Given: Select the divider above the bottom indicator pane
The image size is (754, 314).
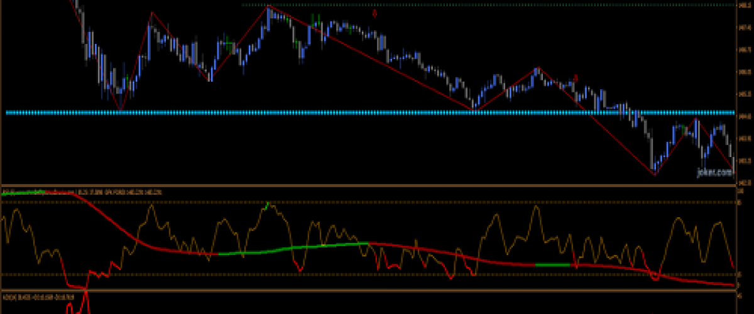Looking at the screenshot, I should pyautogui.click(x=377, y=290).
